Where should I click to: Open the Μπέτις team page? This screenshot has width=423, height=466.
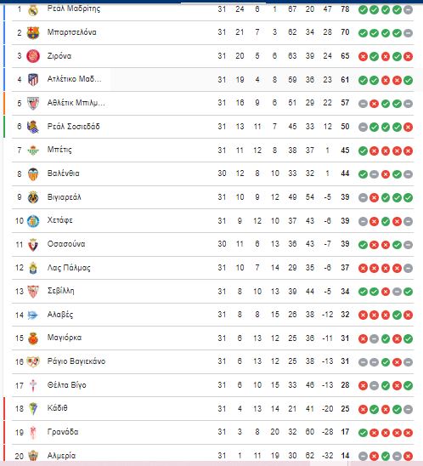[59, 150]
